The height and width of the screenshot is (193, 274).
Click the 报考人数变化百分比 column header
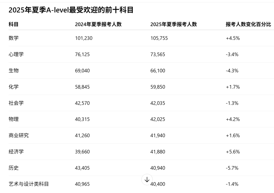[x=248, y=24]
